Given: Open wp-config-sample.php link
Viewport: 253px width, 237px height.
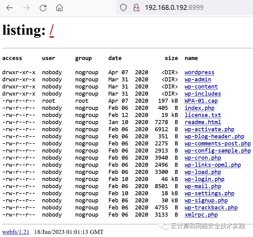Looking at the screenshot, I should [218, 151].
